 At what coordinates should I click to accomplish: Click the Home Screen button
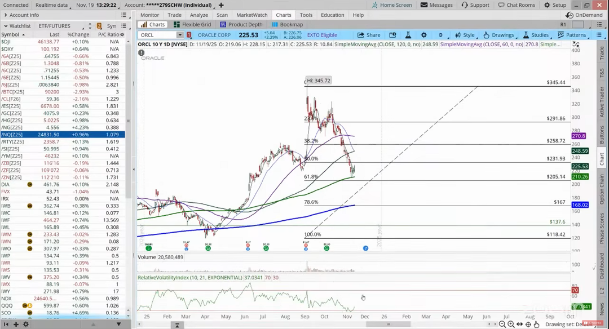point(391,5)
